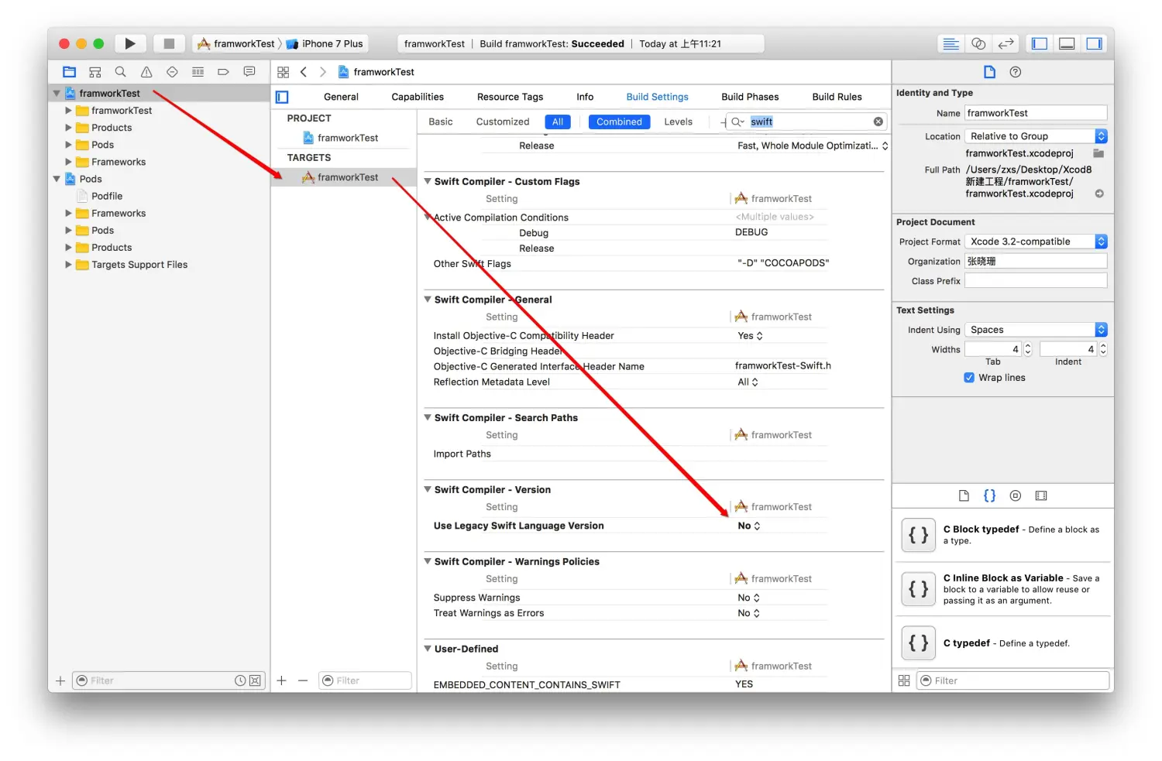Add a file with navigator plus
This screenshot has height=761, width=1162.
pos(60,680)
